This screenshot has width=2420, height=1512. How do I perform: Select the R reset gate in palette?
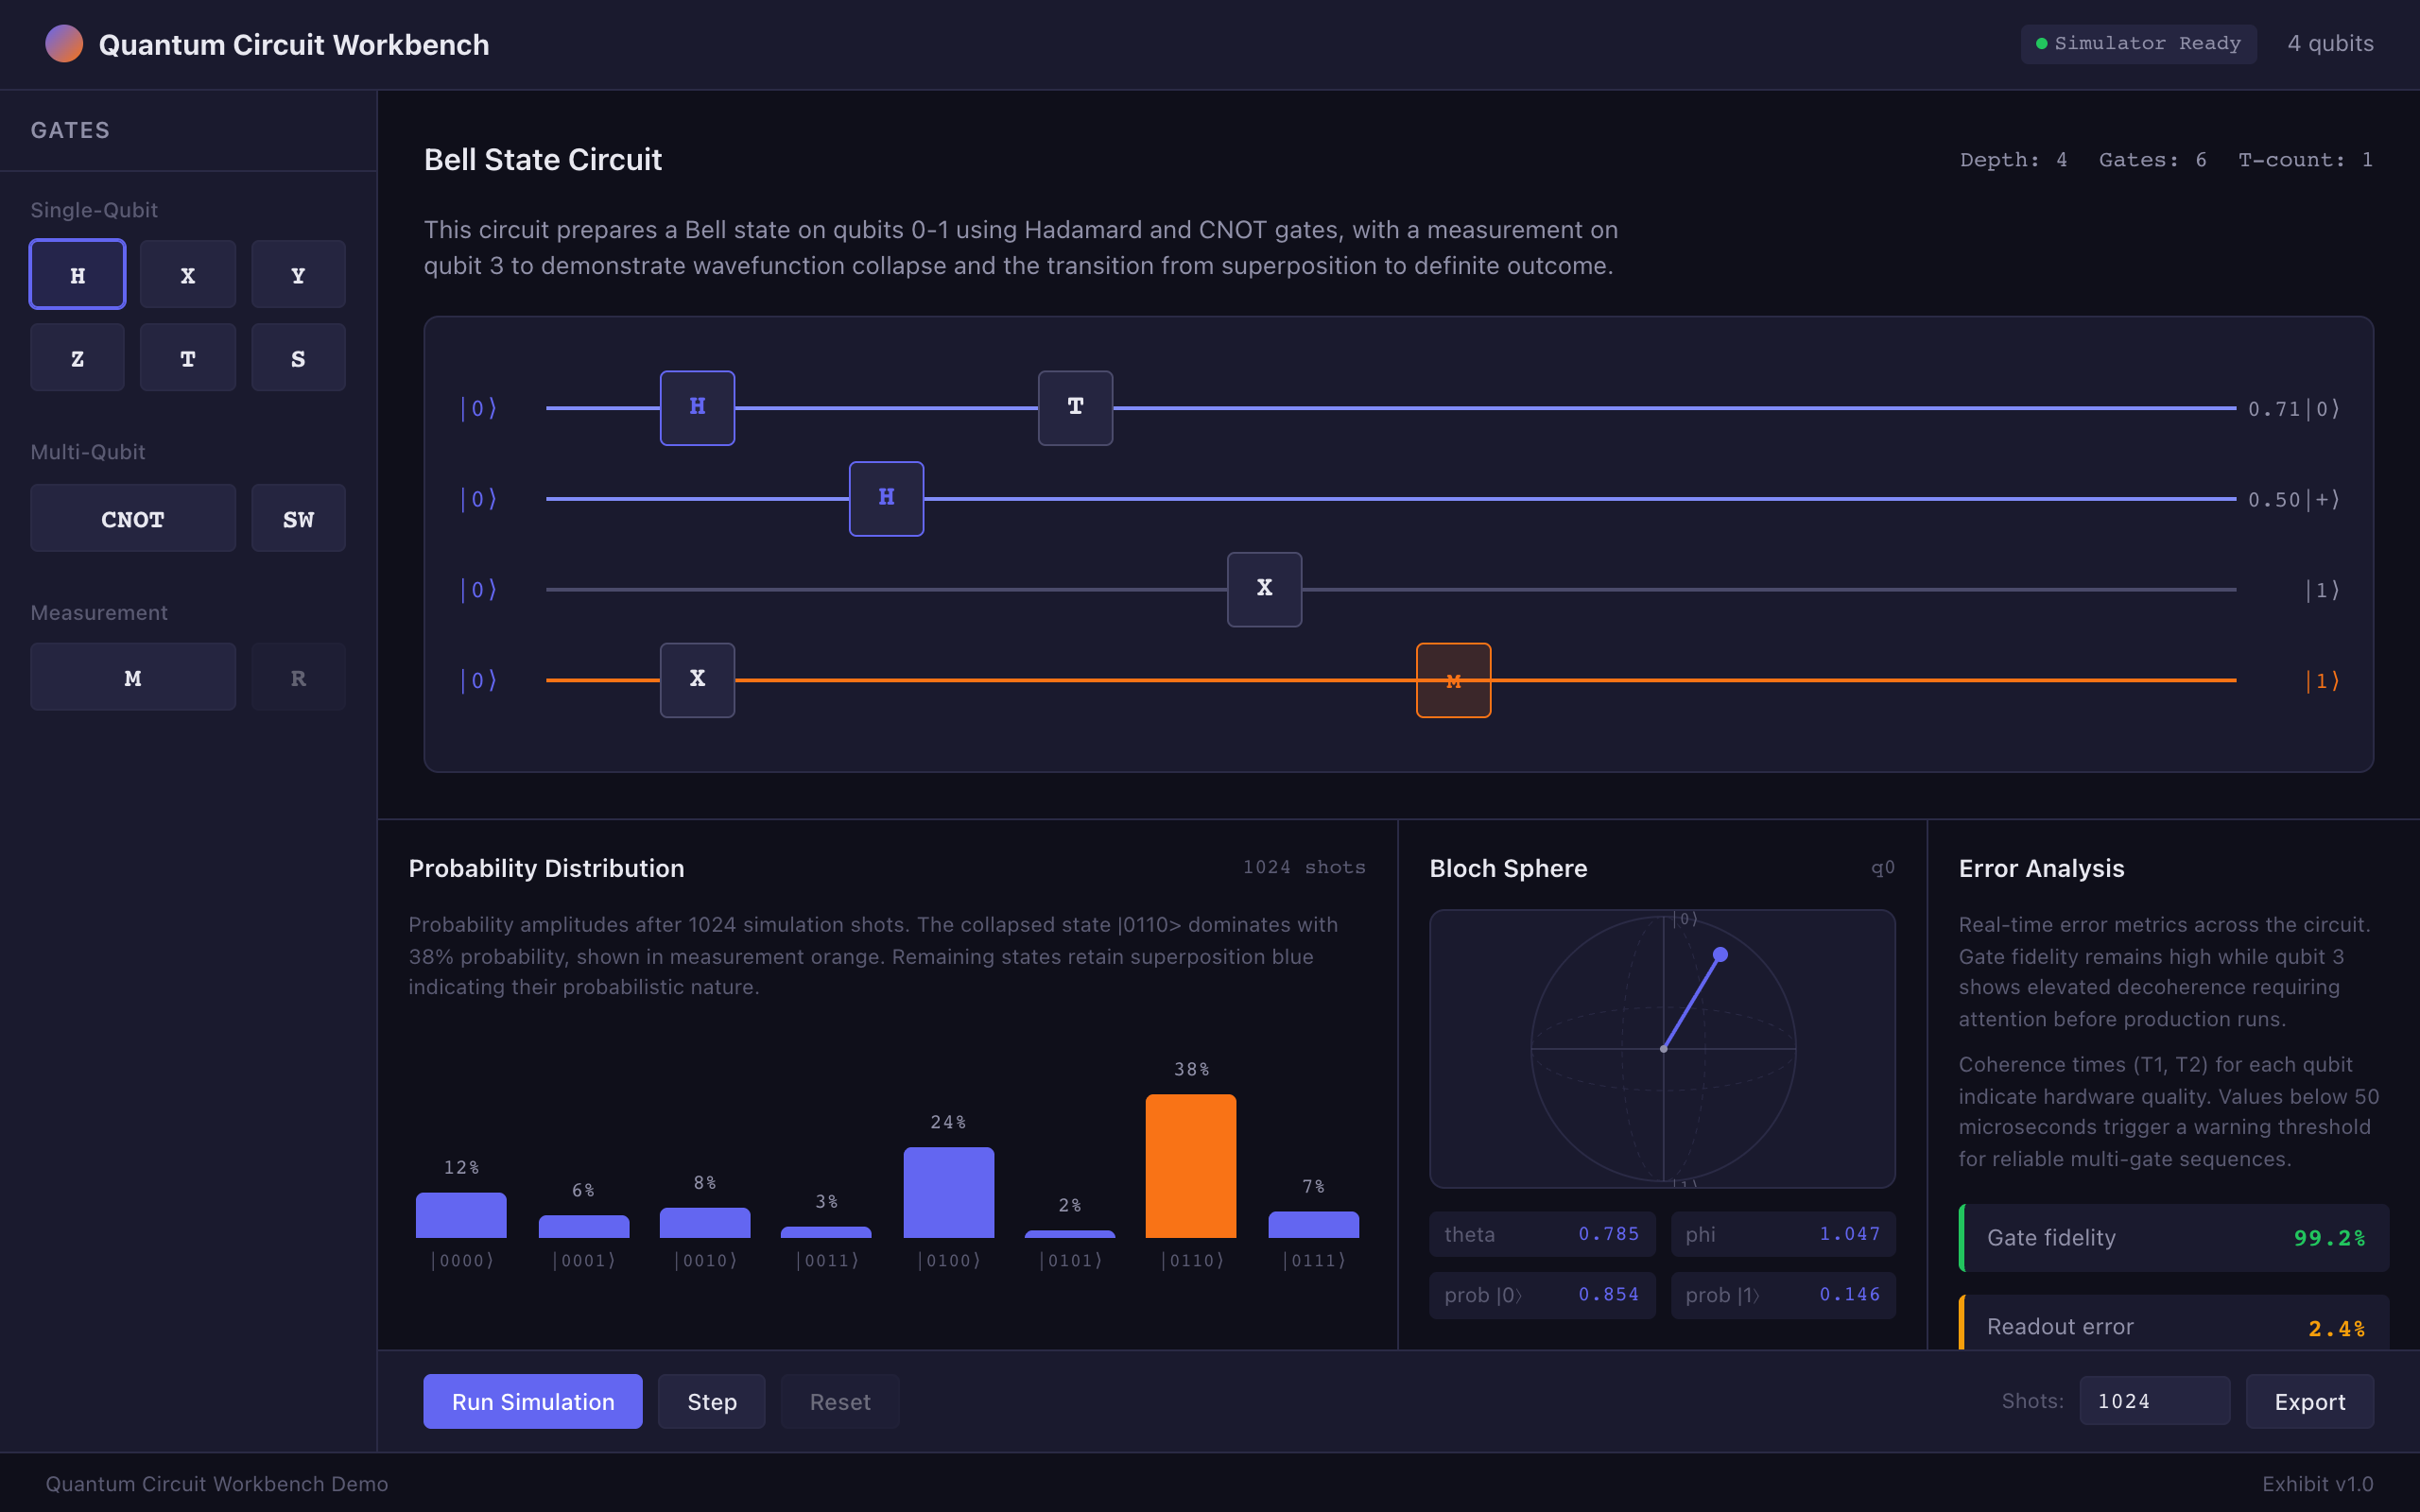[297, 678]
